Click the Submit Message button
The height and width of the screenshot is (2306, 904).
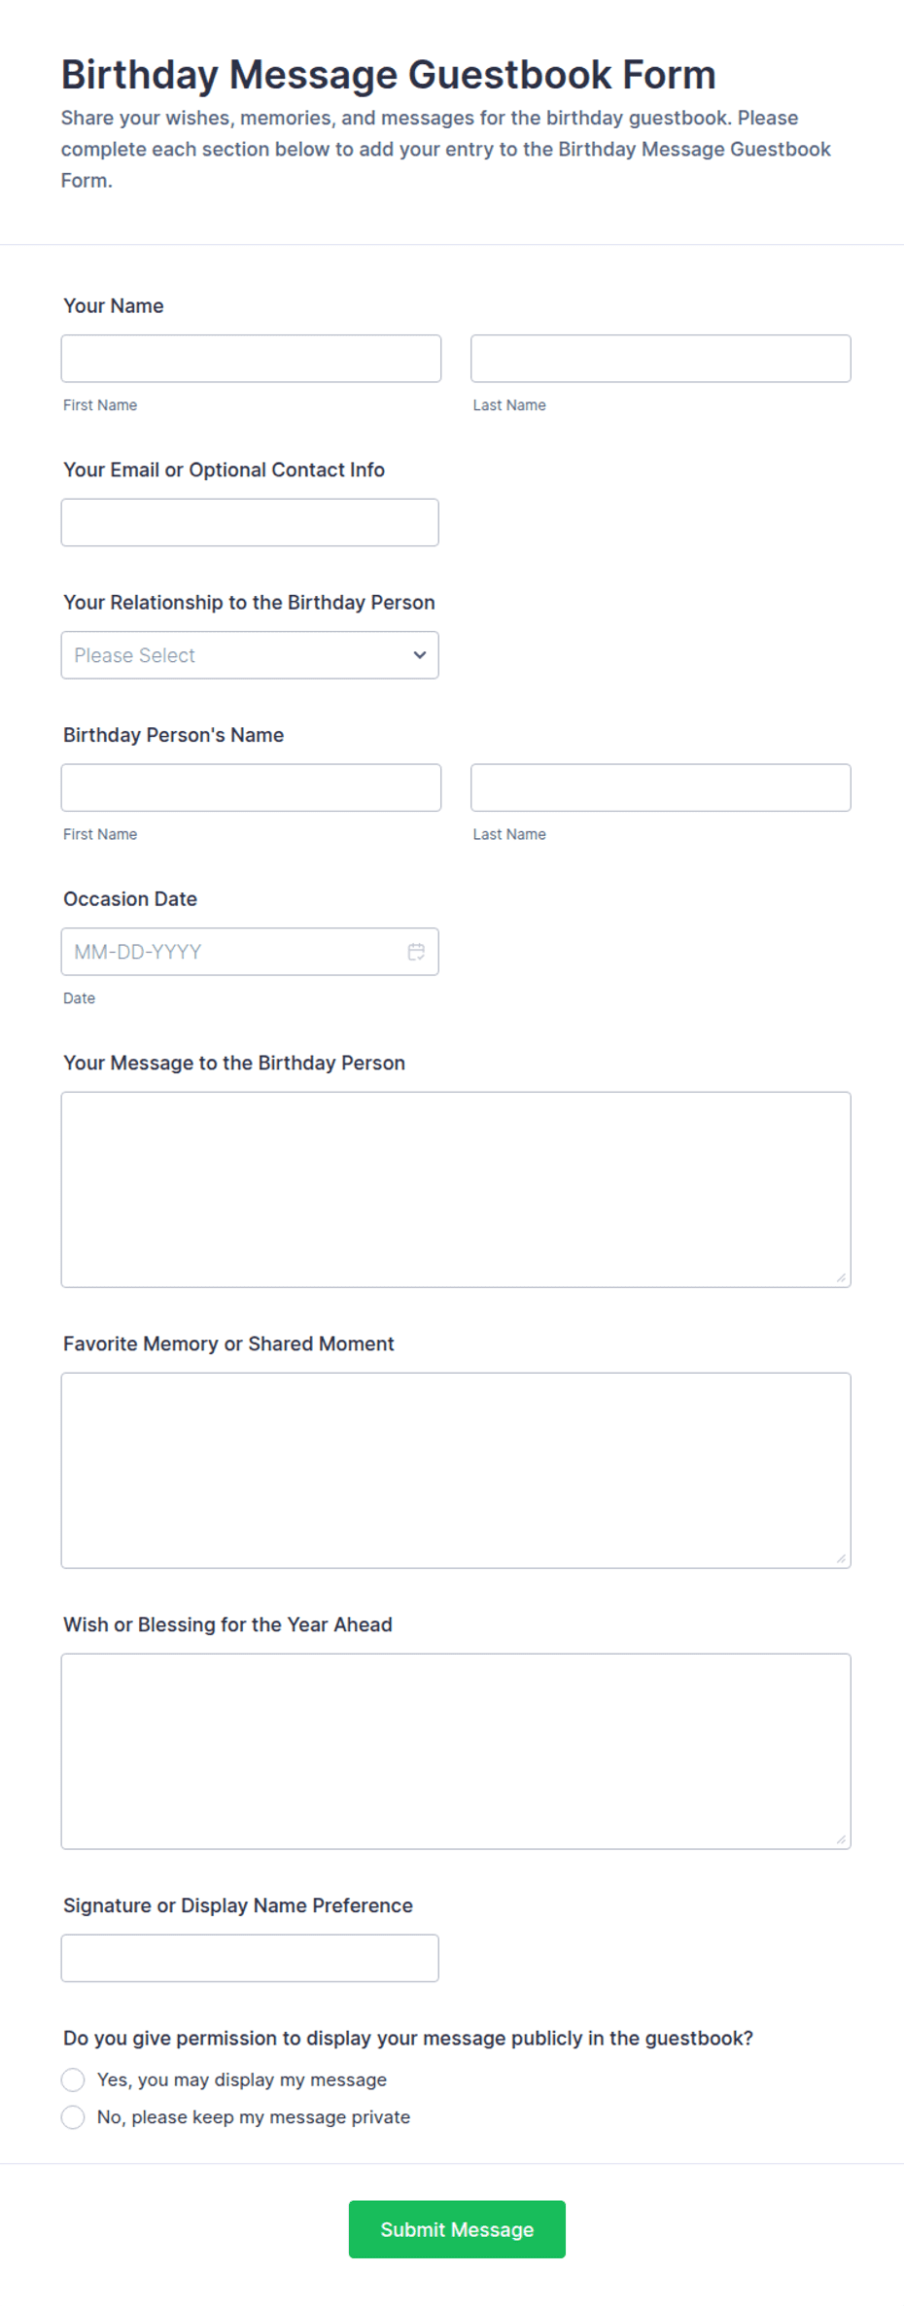457,2229
